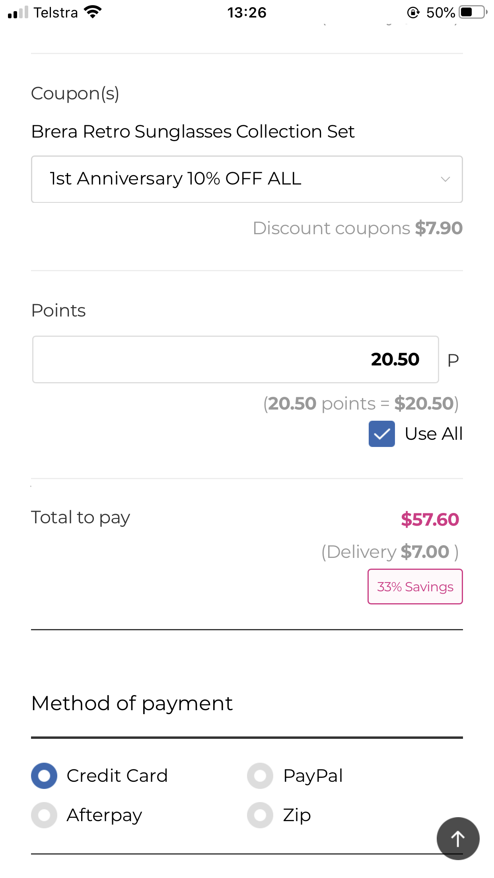Tap the cellular signal bars icon
The image size is (494, 878).
coord(18,12)
